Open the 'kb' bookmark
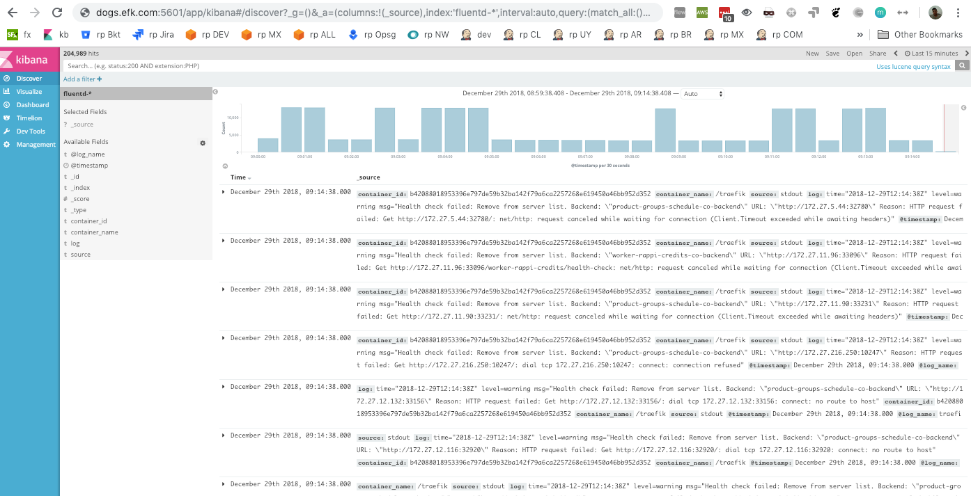Screen dimensions: 971x496 pos(56,35)
